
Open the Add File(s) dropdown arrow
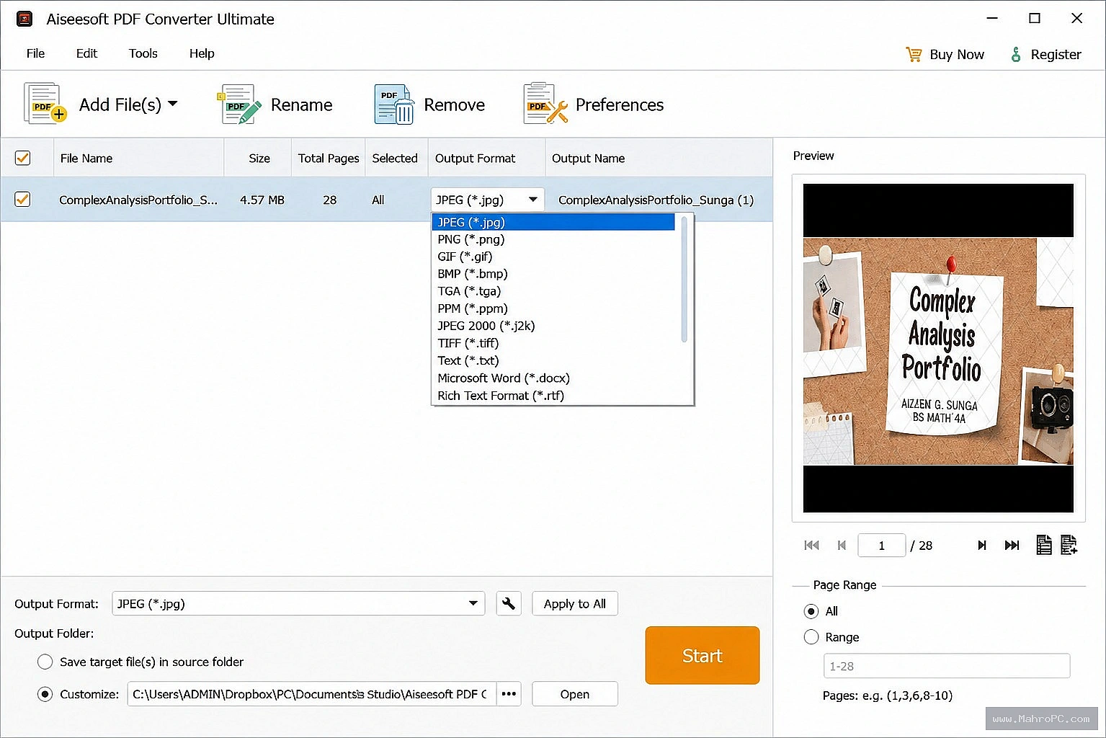(173, 104)
